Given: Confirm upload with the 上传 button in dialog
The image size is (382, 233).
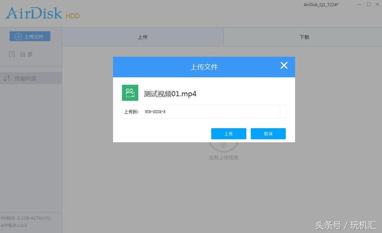Looking at the screenshot, I should click(x=229, y=134).
